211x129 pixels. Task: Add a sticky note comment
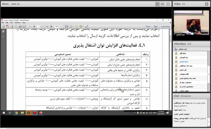76,26
